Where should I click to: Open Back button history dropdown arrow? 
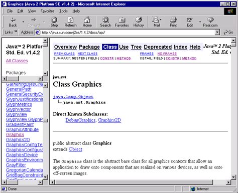click(x=23, y=22)
